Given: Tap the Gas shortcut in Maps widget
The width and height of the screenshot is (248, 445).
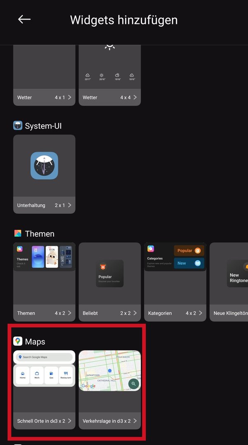Looking at the screenshot, I should [x=52, y=375].
